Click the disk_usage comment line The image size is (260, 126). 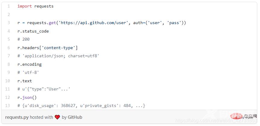pyautogui.click(x=81, y=106)
